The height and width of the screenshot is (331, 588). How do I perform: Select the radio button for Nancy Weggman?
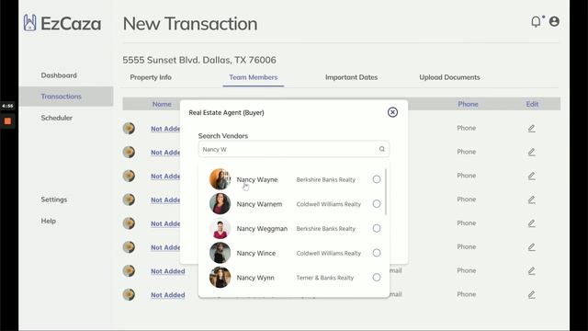coord(377,228)
